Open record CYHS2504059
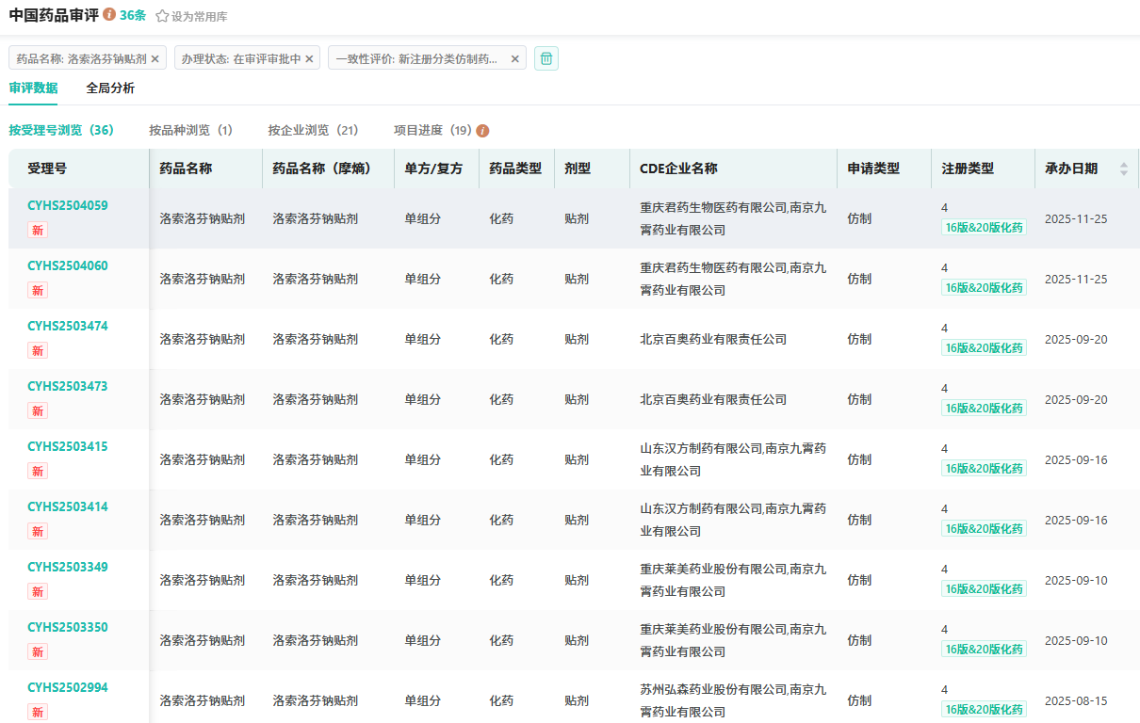This screenshot has width=1140, height=723. (x=68, y=205)
